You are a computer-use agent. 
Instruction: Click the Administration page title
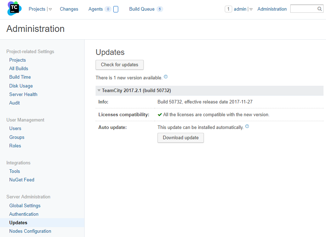click(35, 29)
